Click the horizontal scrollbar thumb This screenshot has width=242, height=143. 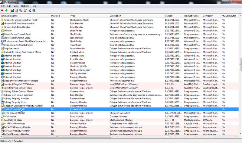pyautogui.click(x=57, y=137)
